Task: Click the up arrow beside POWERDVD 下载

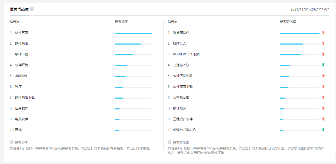Action: (x=323, y=54)
